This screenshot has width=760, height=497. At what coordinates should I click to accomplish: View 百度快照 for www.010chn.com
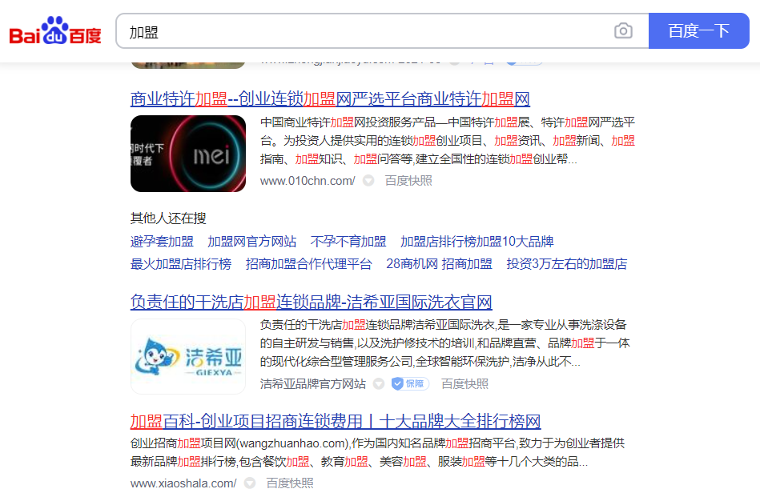408,181
